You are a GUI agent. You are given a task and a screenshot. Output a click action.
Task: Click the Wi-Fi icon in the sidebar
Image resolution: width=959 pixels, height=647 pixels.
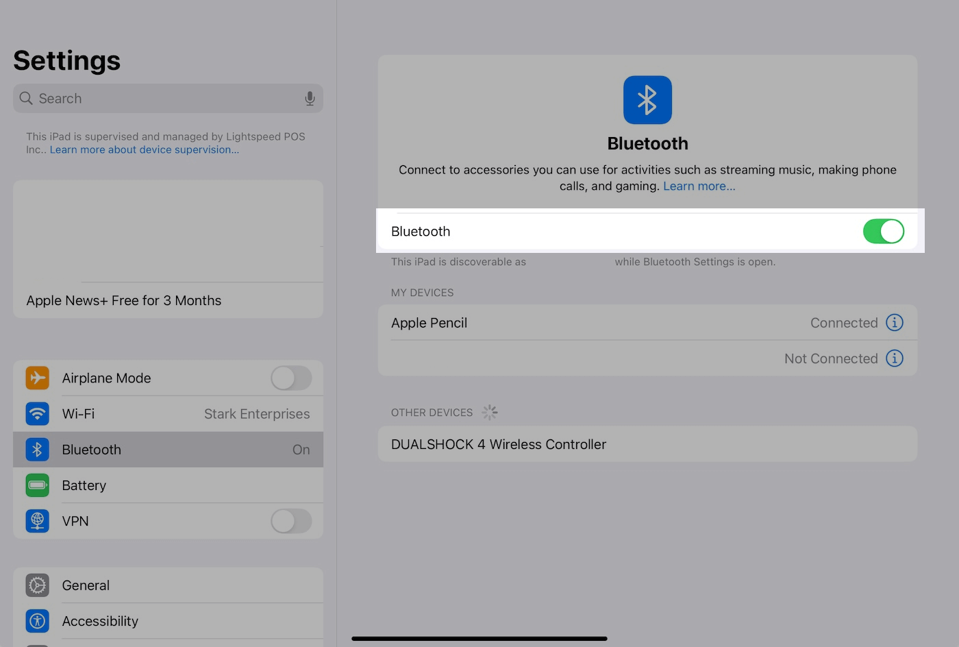(37, 413)
